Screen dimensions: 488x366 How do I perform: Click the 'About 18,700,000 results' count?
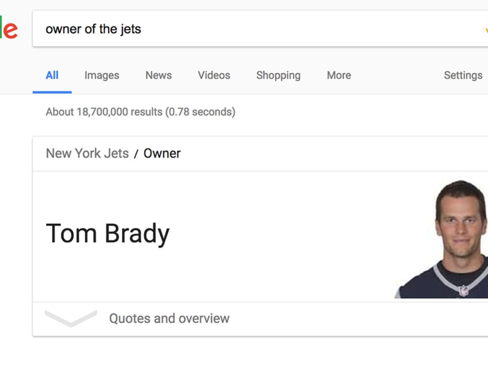click(x=104, y=112)
